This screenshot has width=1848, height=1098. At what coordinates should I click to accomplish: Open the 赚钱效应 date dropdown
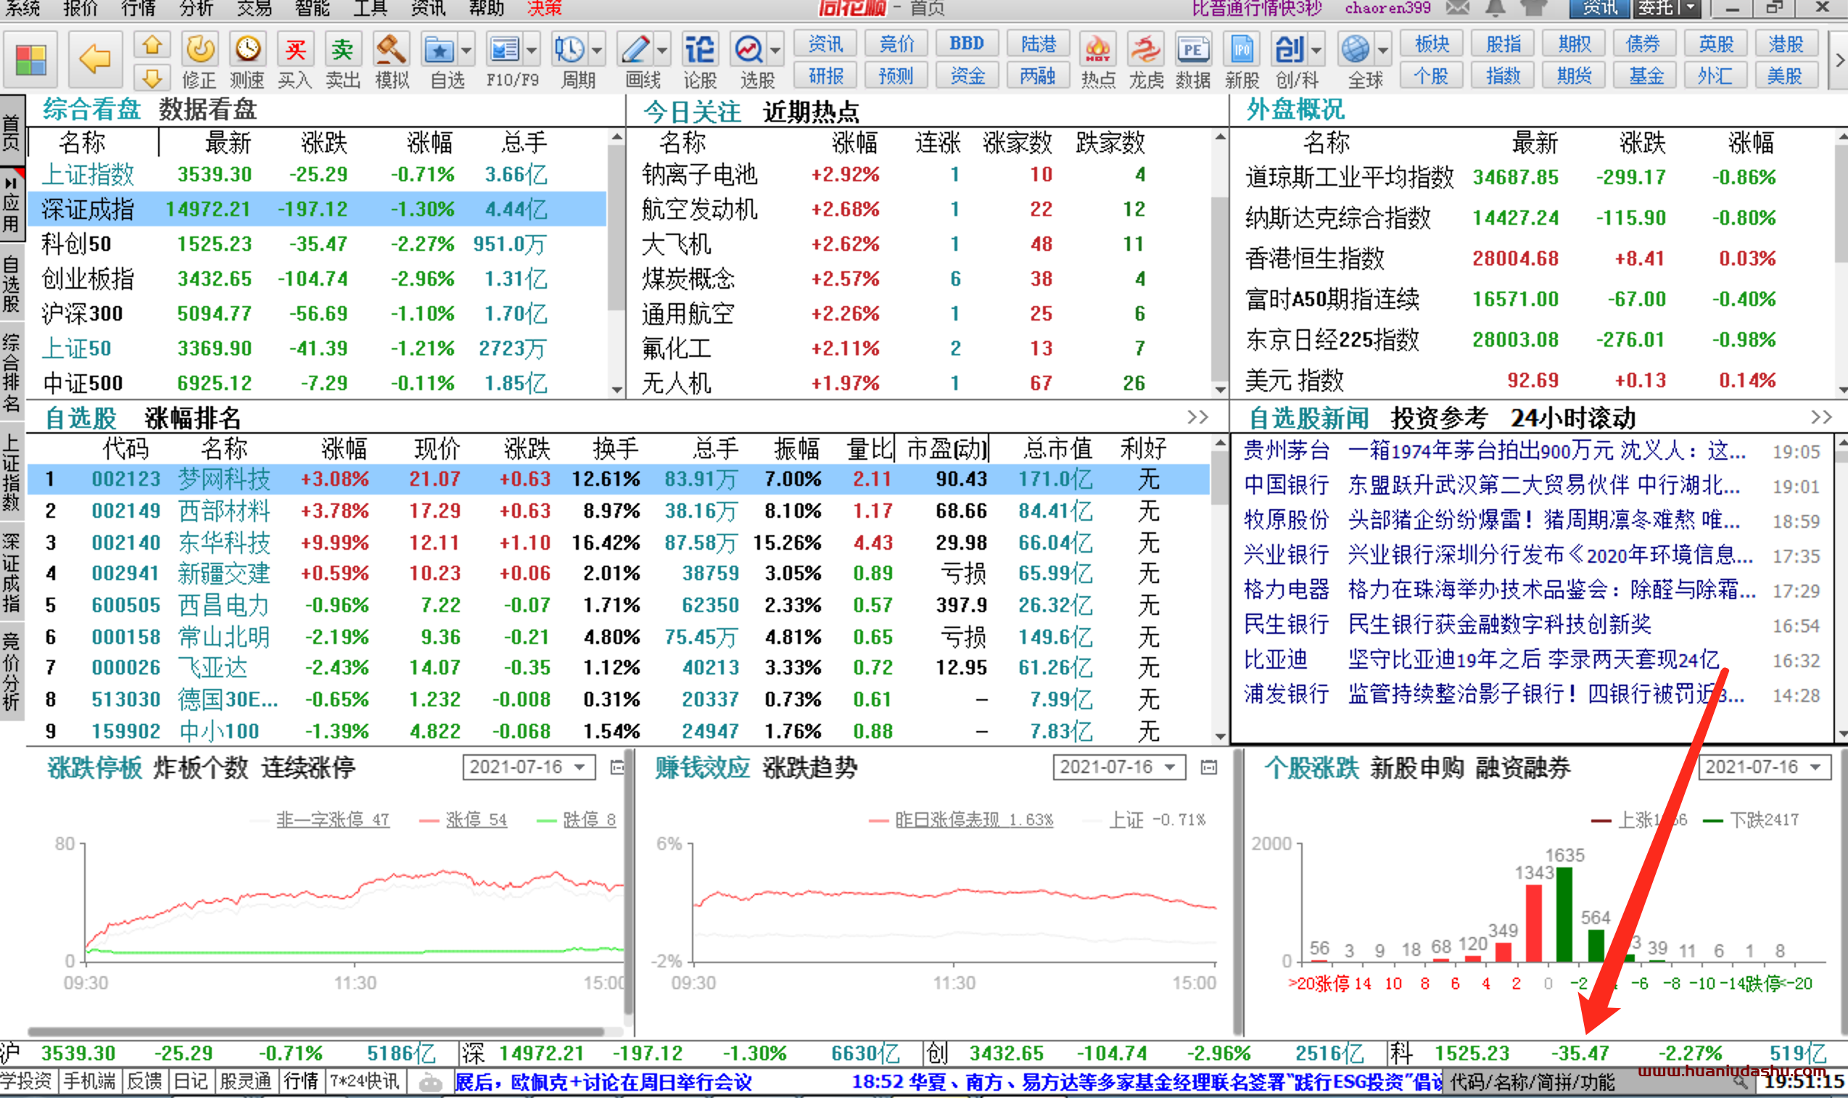pos(1118,767)
